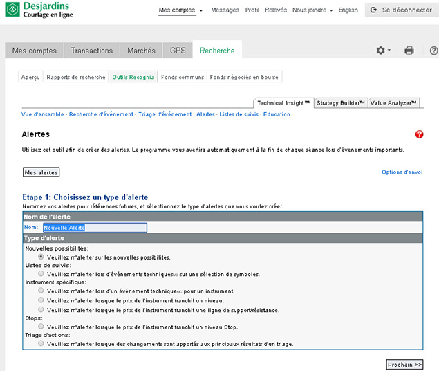Viewport: 439px width, 371px height.
Task: Switch to the Marchés tab
Action: 141,51
